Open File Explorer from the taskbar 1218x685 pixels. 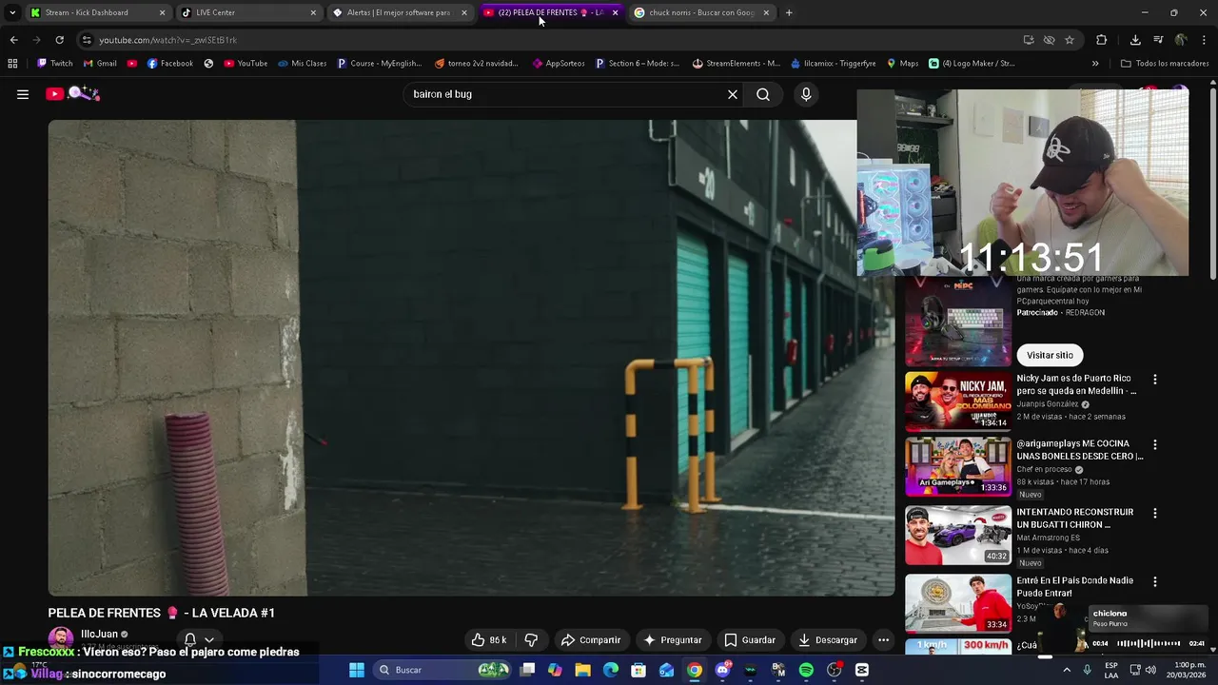coord(582,670)
